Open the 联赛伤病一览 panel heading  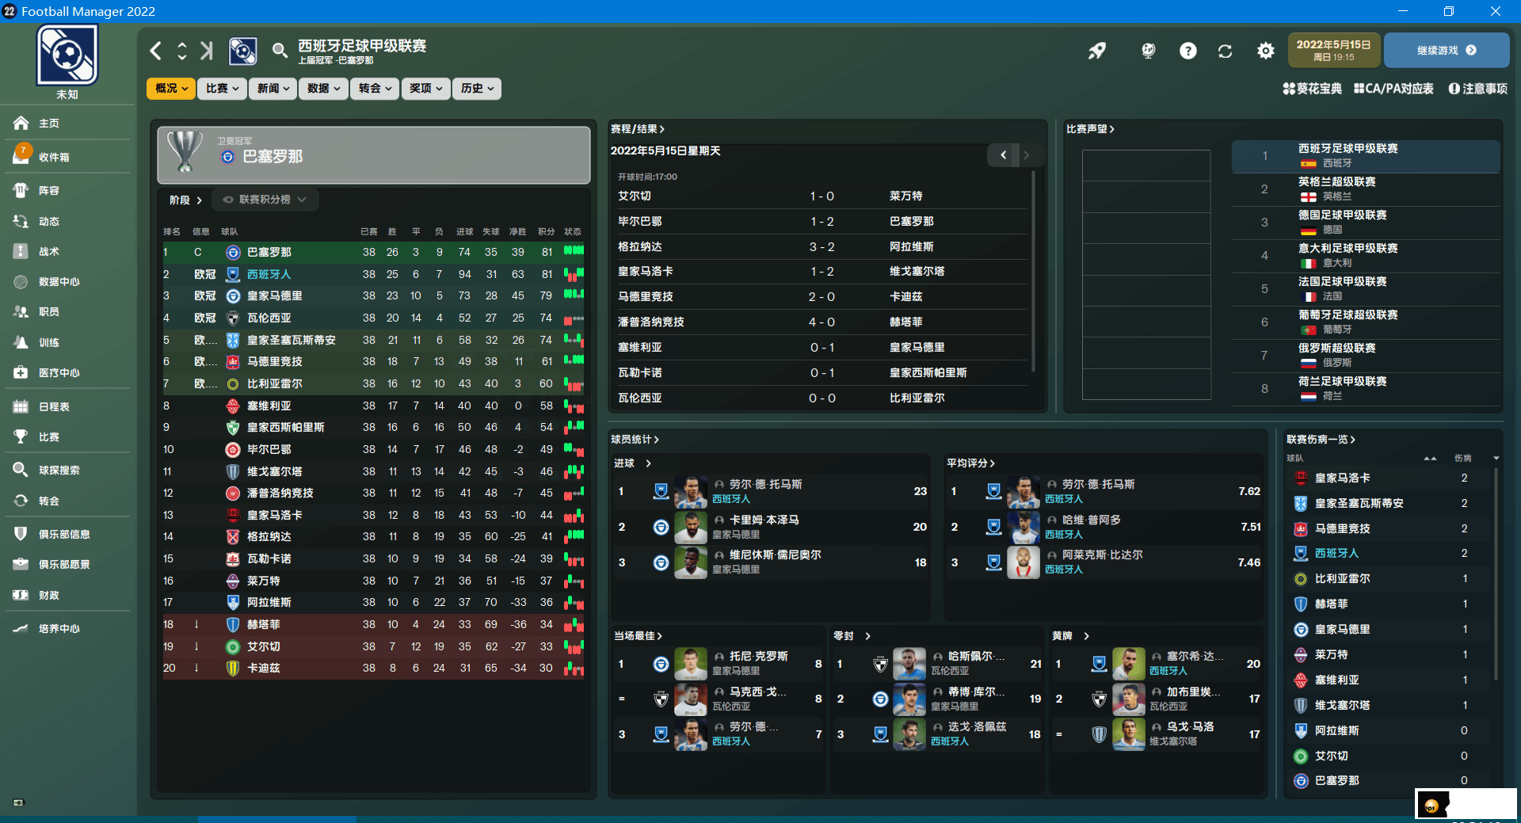click(1321, 439)
